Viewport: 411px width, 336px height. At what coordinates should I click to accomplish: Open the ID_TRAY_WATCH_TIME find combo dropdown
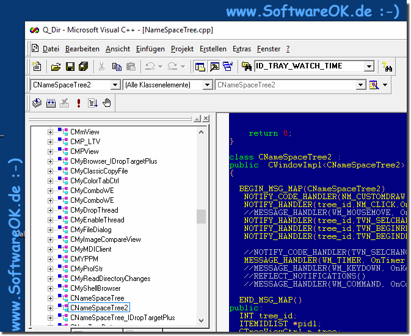369,67
